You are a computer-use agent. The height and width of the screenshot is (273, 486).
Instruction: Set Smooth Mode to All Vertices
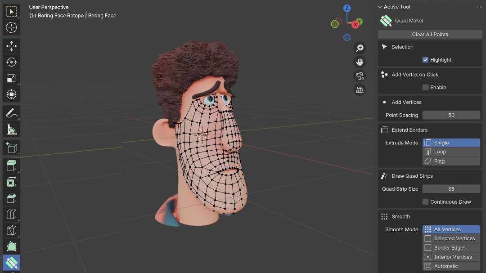tap(451, 230)
